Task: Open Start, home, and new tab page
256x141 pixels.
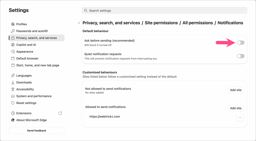Action: click(37, 65)
